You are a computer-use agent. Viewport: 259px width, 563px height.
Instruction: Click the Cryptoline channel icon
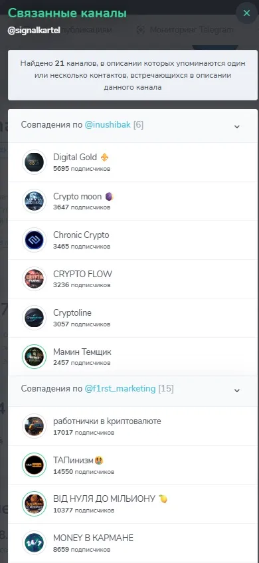click(x=34, y=318)
